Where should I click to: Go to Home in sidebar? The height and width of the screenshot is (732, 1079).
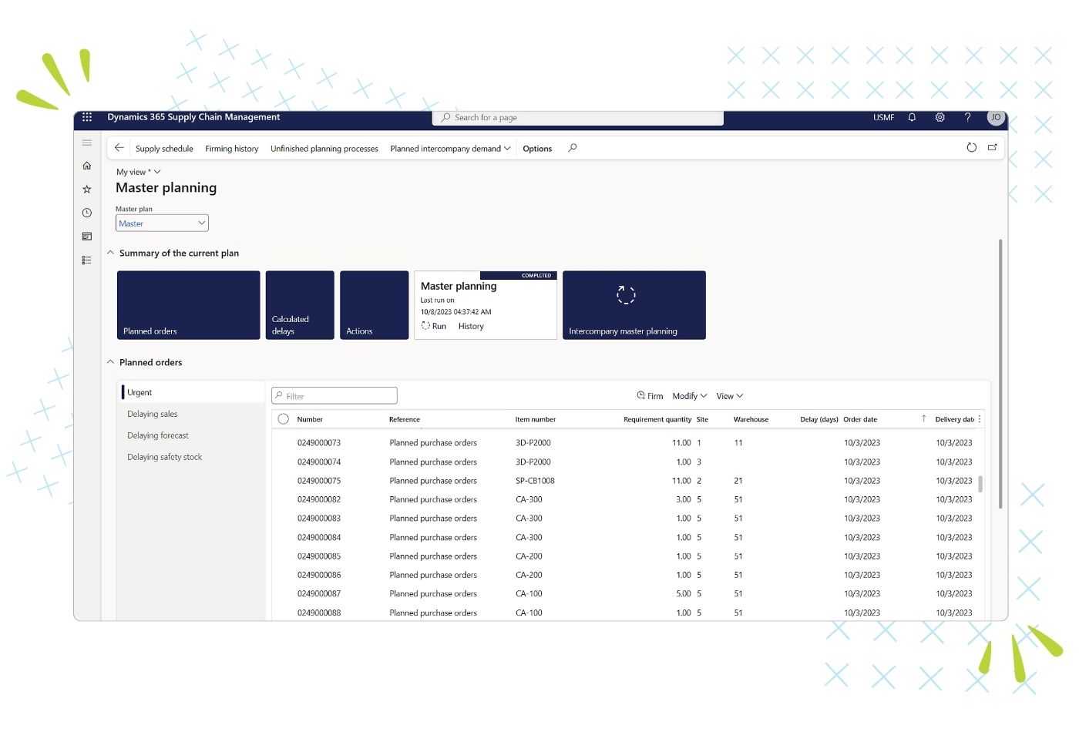point(87,166)
